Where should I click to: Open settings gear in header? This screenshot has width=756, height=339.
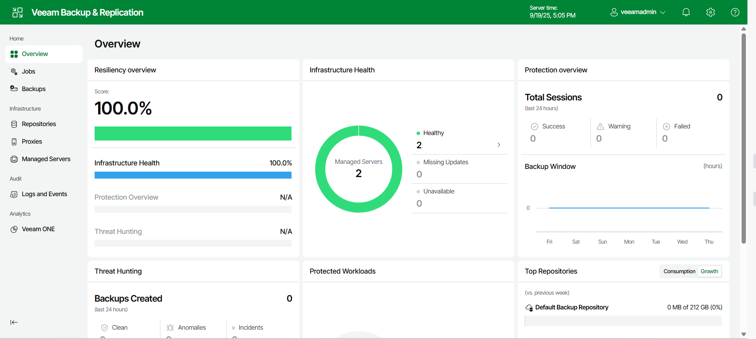(x=710, y=12)
